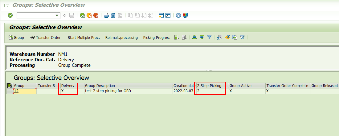Open the menu icon beside the window title
Image resolution: width=339 pixels, height=136 pixels.
point(6,5)
